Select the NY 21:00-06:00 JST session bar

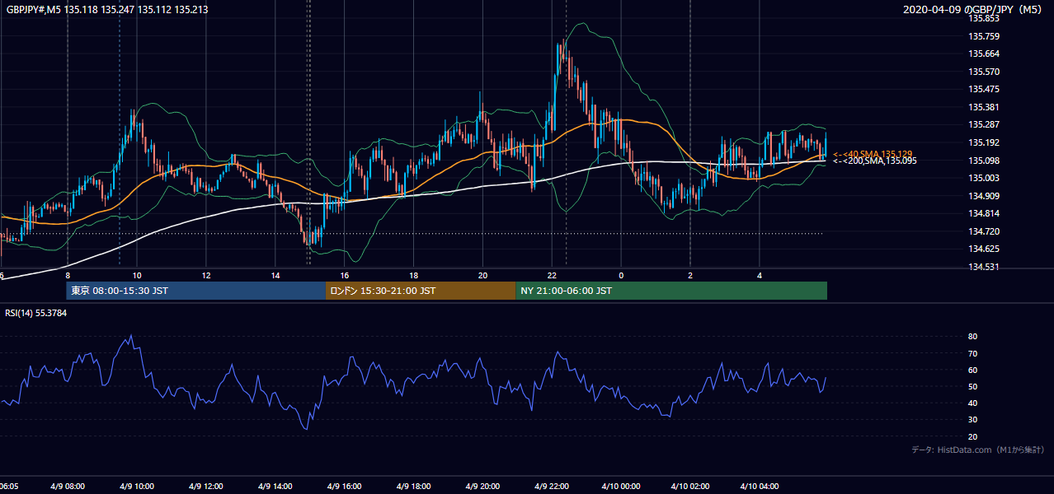(x=671, y=291)
